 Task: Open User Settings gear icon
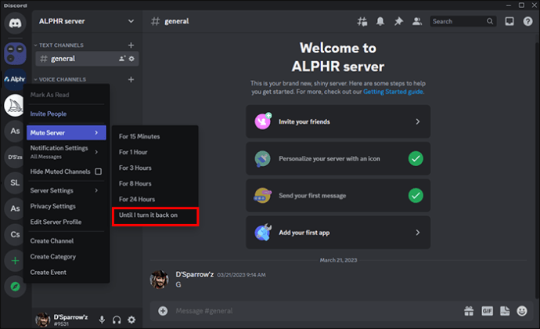point(131,320)
